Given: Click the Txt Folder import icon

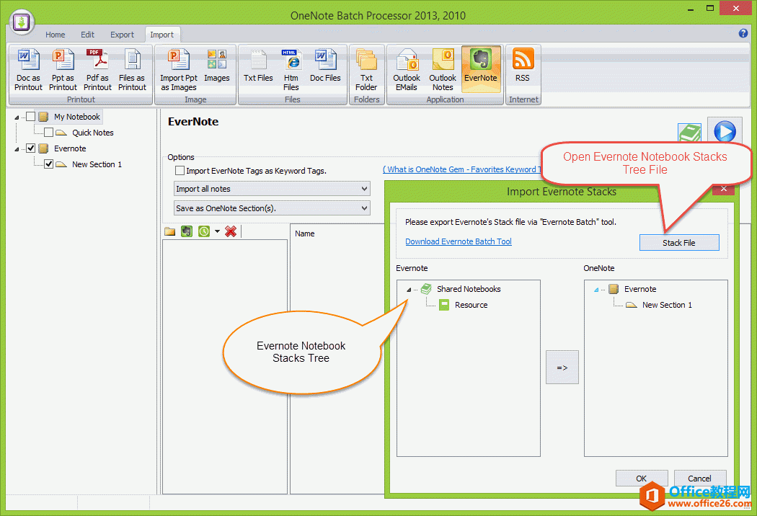Looking at the screenshot, I should [x=366, y=68].
